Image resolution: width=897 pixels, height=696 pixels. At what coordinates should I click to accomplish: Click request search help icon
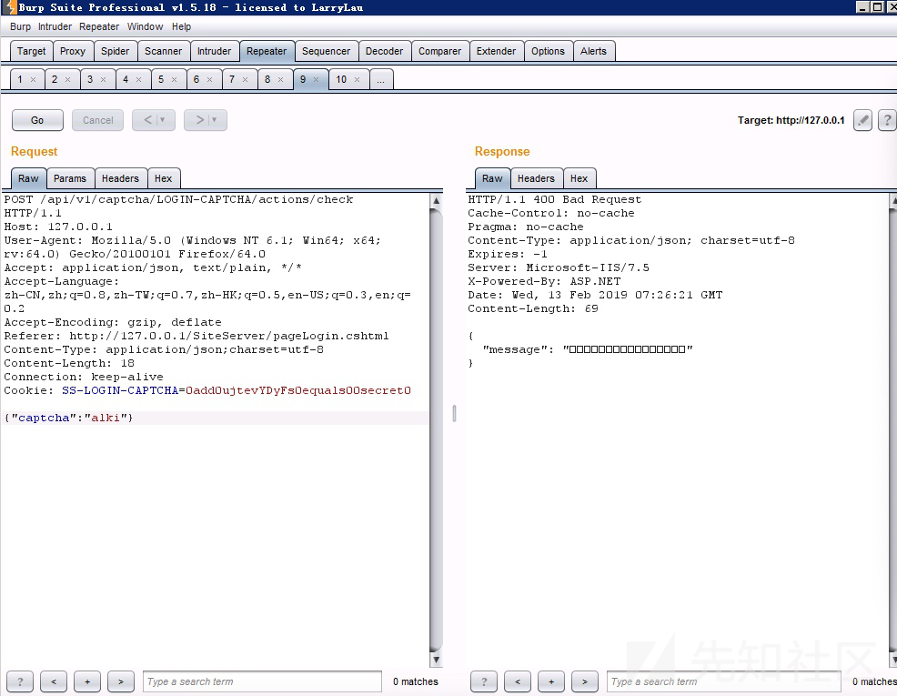[x=20, y=681]
